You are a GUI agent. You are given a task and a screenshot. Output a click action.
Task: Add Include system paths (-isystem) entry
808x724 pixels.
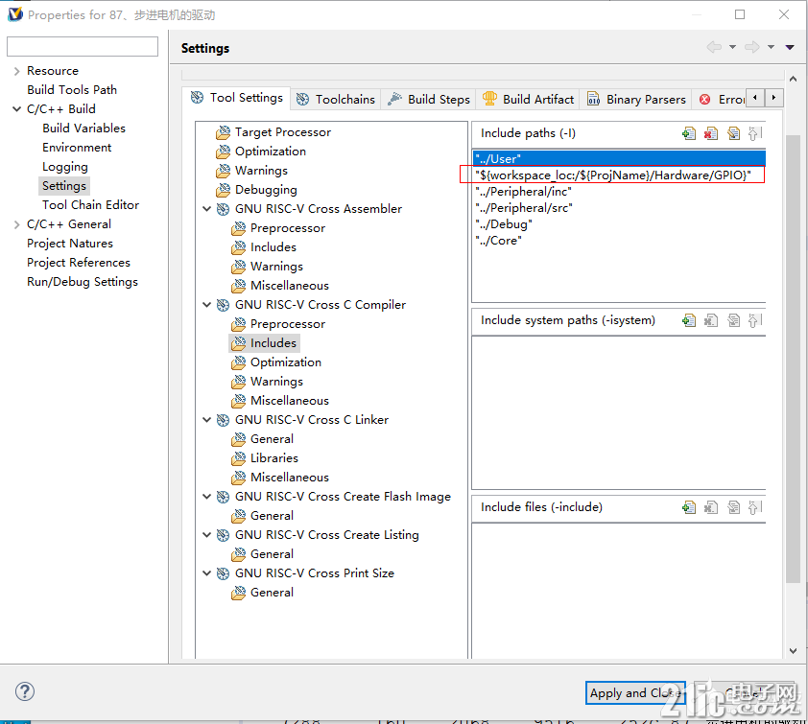[688, 321]
